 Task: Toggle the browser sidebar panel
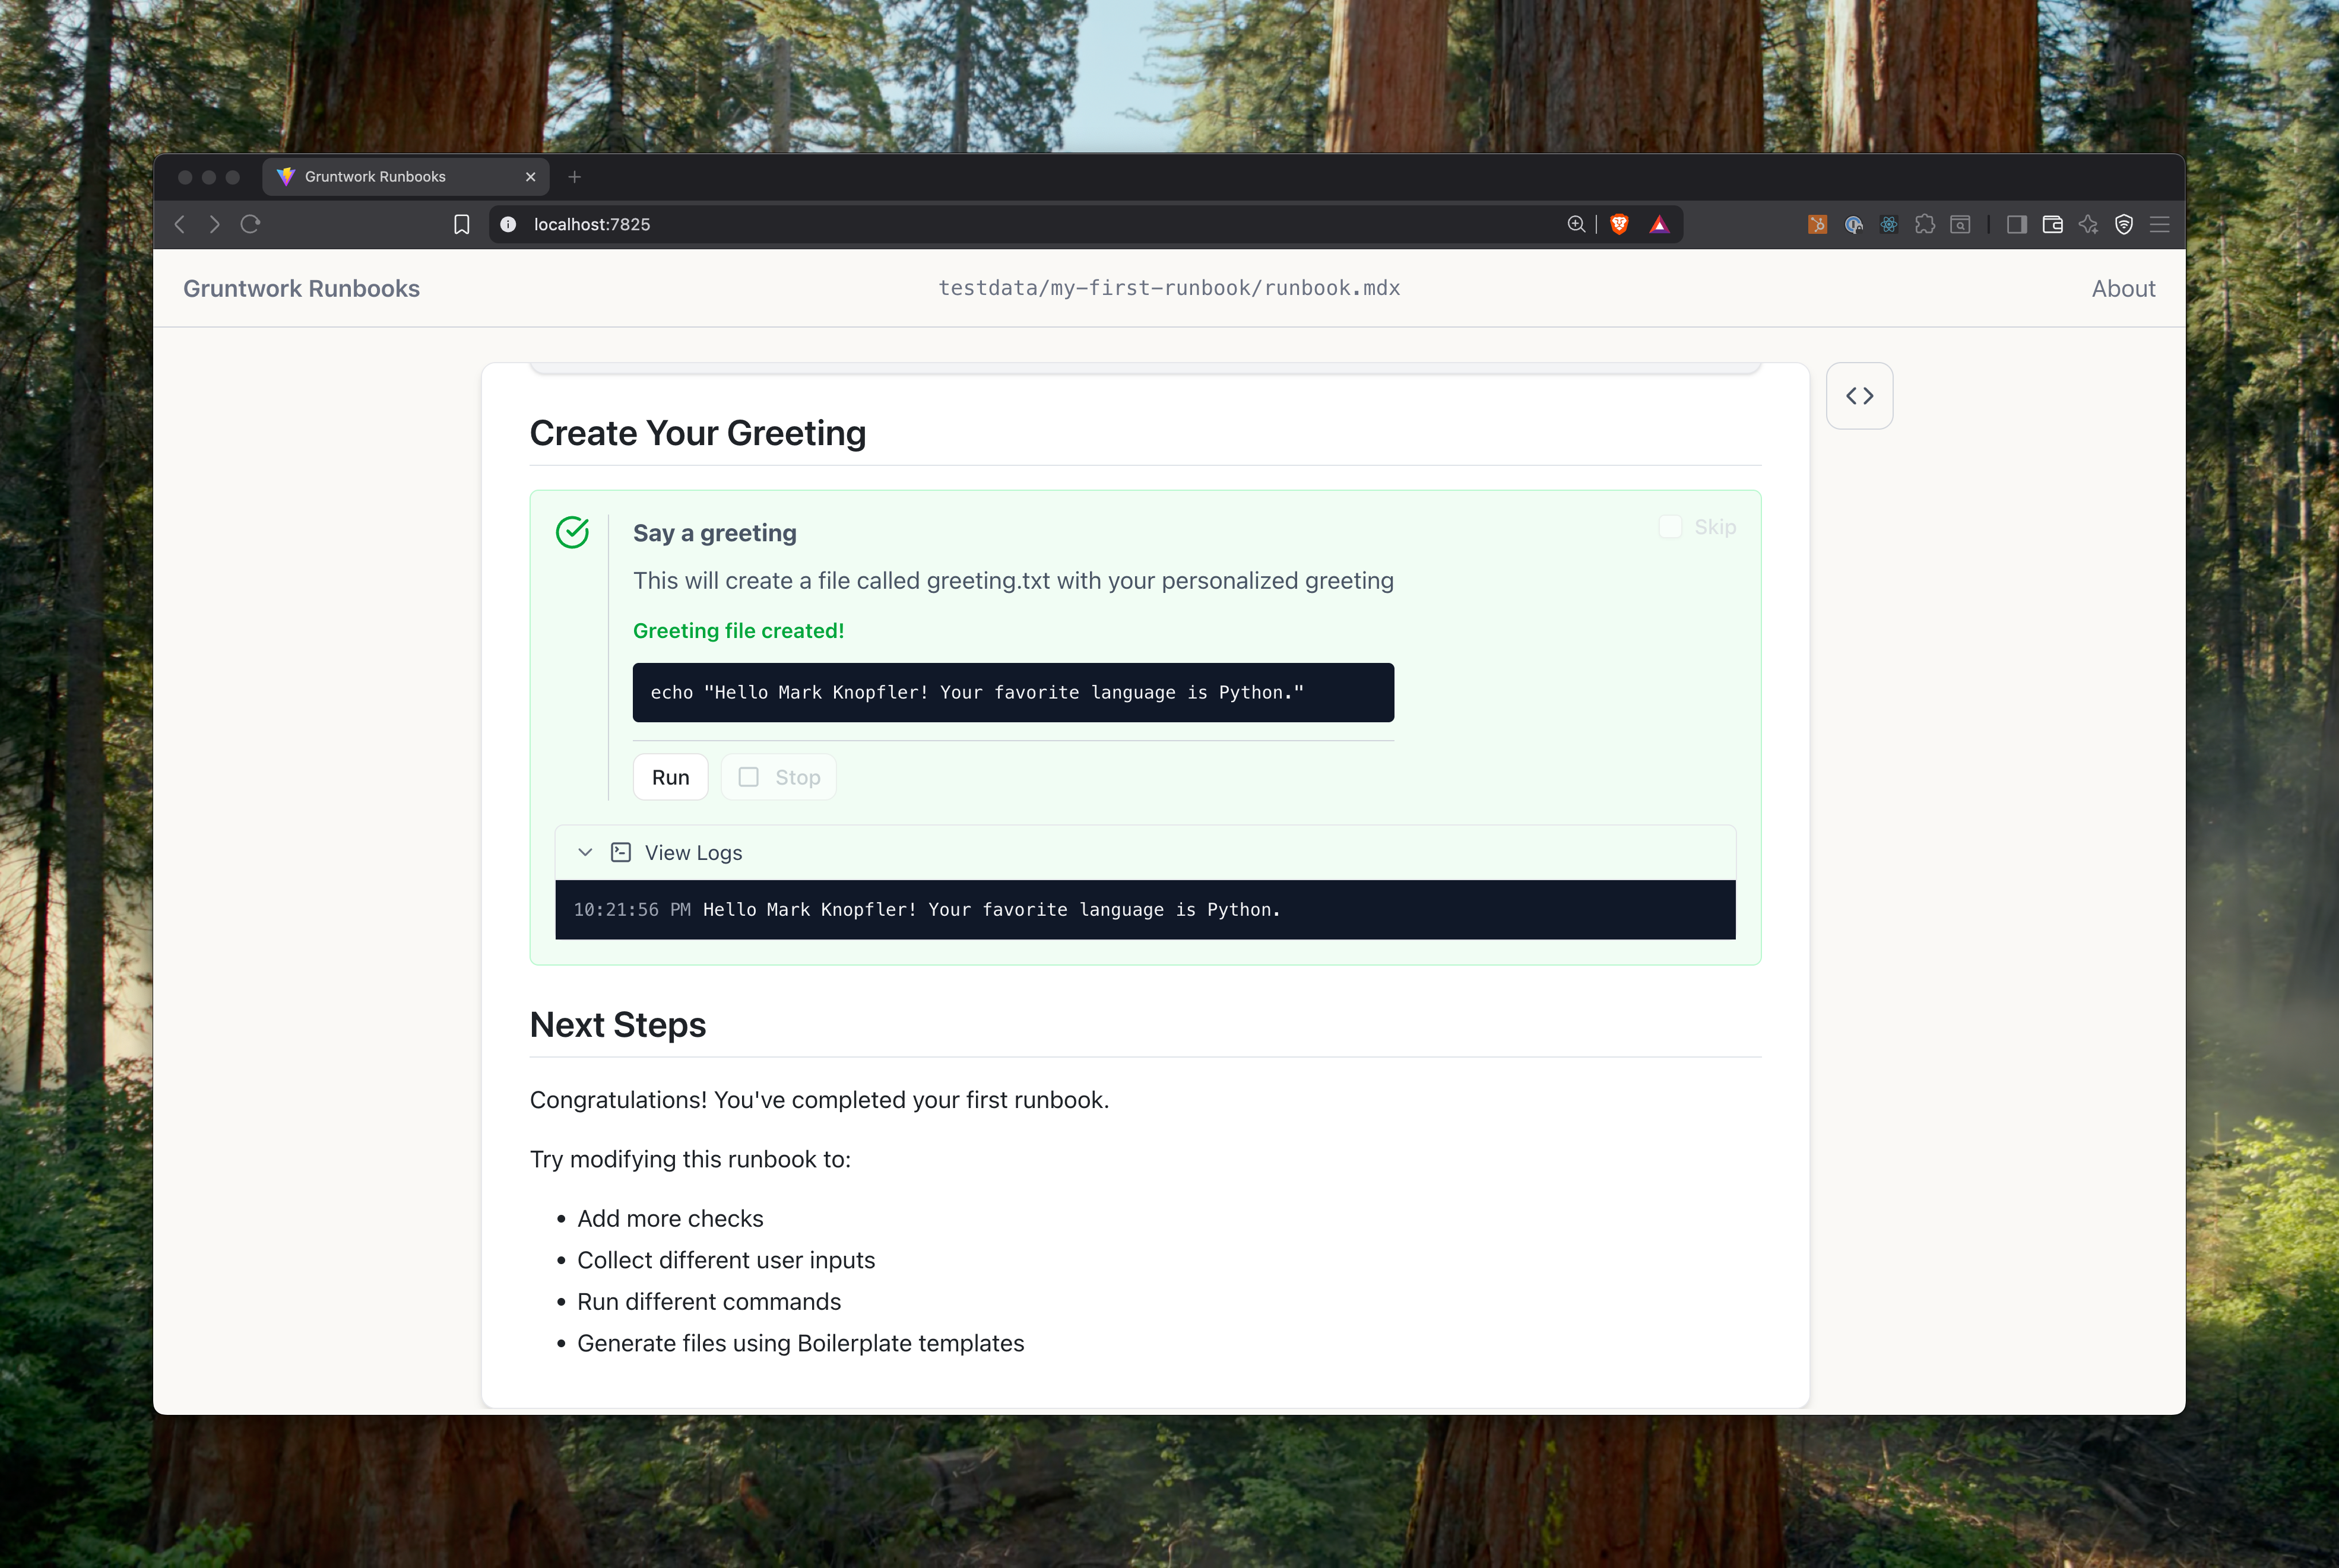2016,224
